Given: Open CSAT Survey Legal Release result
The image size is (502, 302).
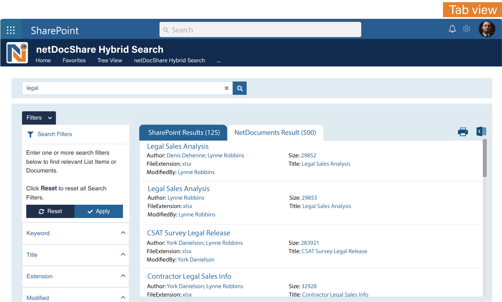Looking at the screenshot, I should (x=189, y=233).
